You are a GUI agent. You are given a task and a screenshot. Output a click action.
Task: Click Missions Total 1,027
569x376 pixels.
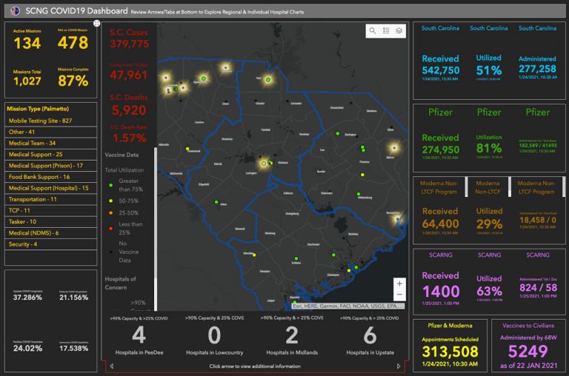tap(27, 81)
